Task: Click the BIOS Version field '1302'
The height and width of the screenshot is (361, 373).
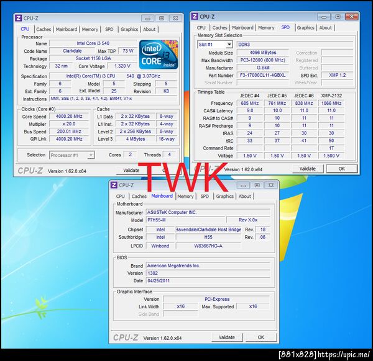Action: [208, 273]
